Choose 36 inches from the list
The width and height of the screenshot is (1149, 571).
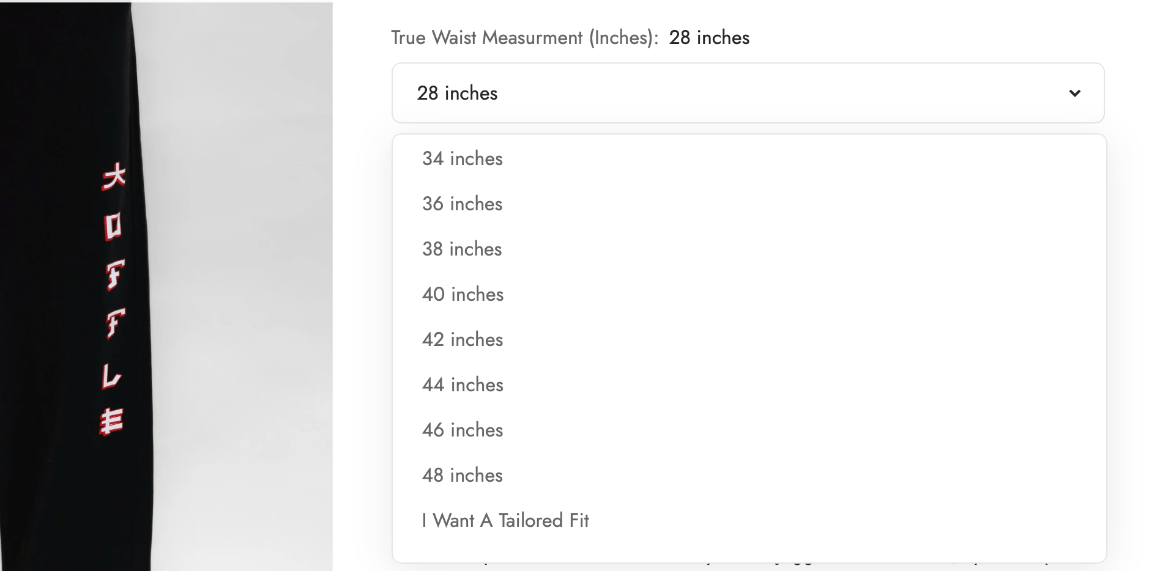pos(463,204)
